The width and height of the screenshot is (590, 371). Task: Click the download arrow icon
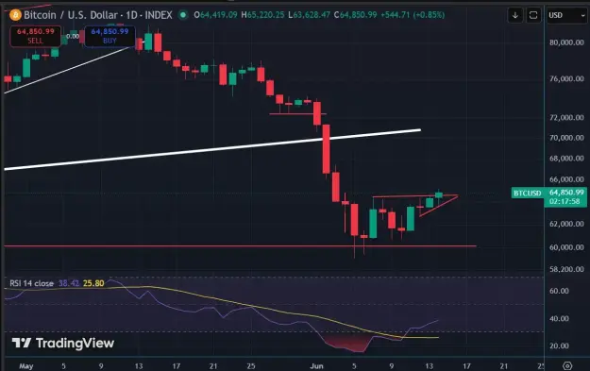(x=515, y=15)
